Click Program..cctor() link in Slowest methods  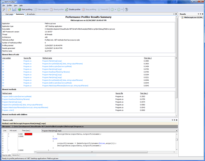tap(8, 110)
